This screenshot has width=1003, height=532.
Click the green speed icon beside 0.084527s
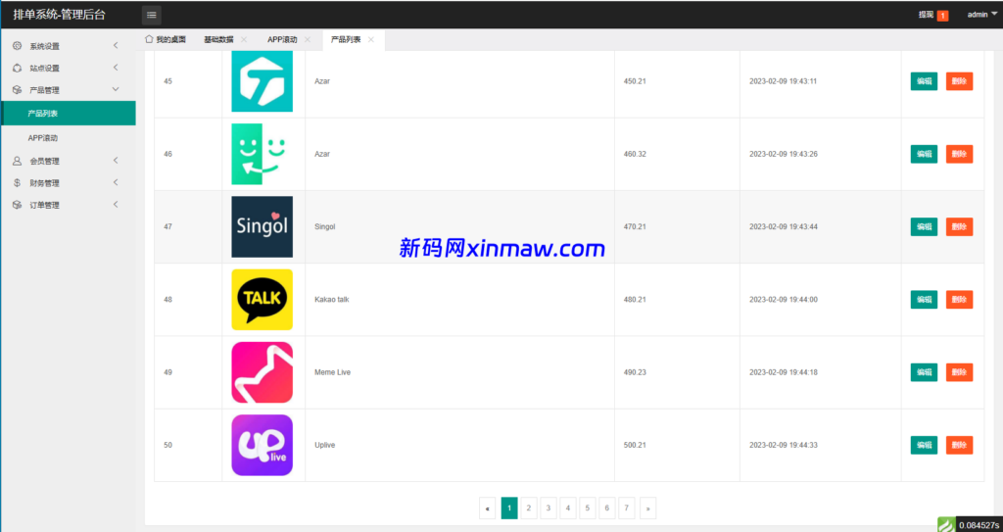click(945, 525)
